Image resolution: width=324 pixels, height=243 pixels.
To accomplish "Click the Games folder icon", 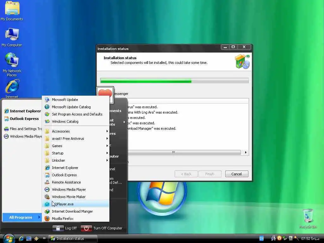I will [47, 146].
